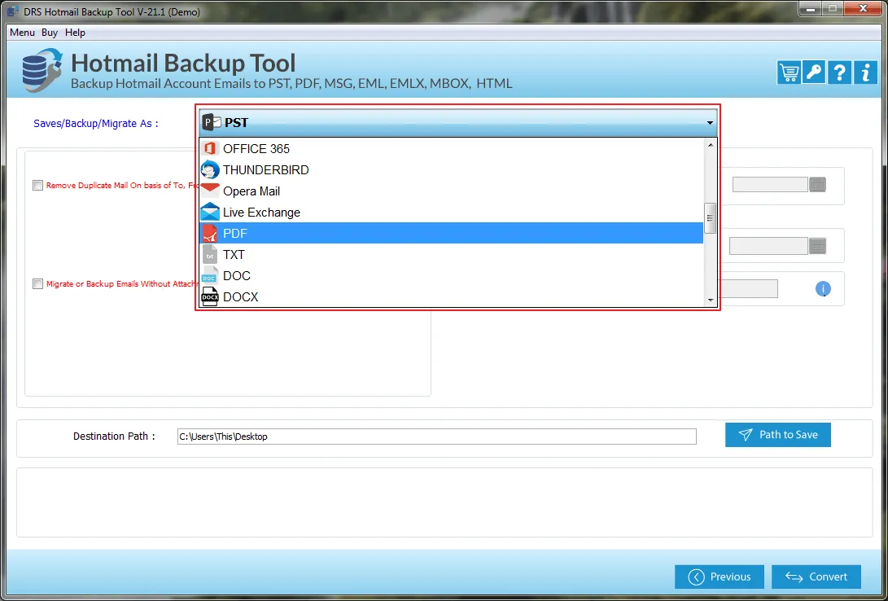This screenshot has height=601, width=888.
Task: Enable Remove Duplicate Mail checkbox
Action: pos(38,185)
